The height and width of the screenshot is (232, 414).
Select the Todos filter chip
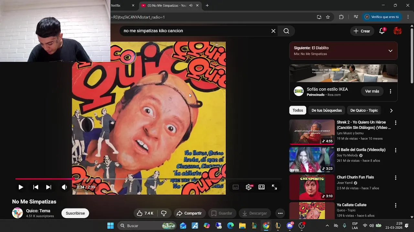click(x=298, y=110)
